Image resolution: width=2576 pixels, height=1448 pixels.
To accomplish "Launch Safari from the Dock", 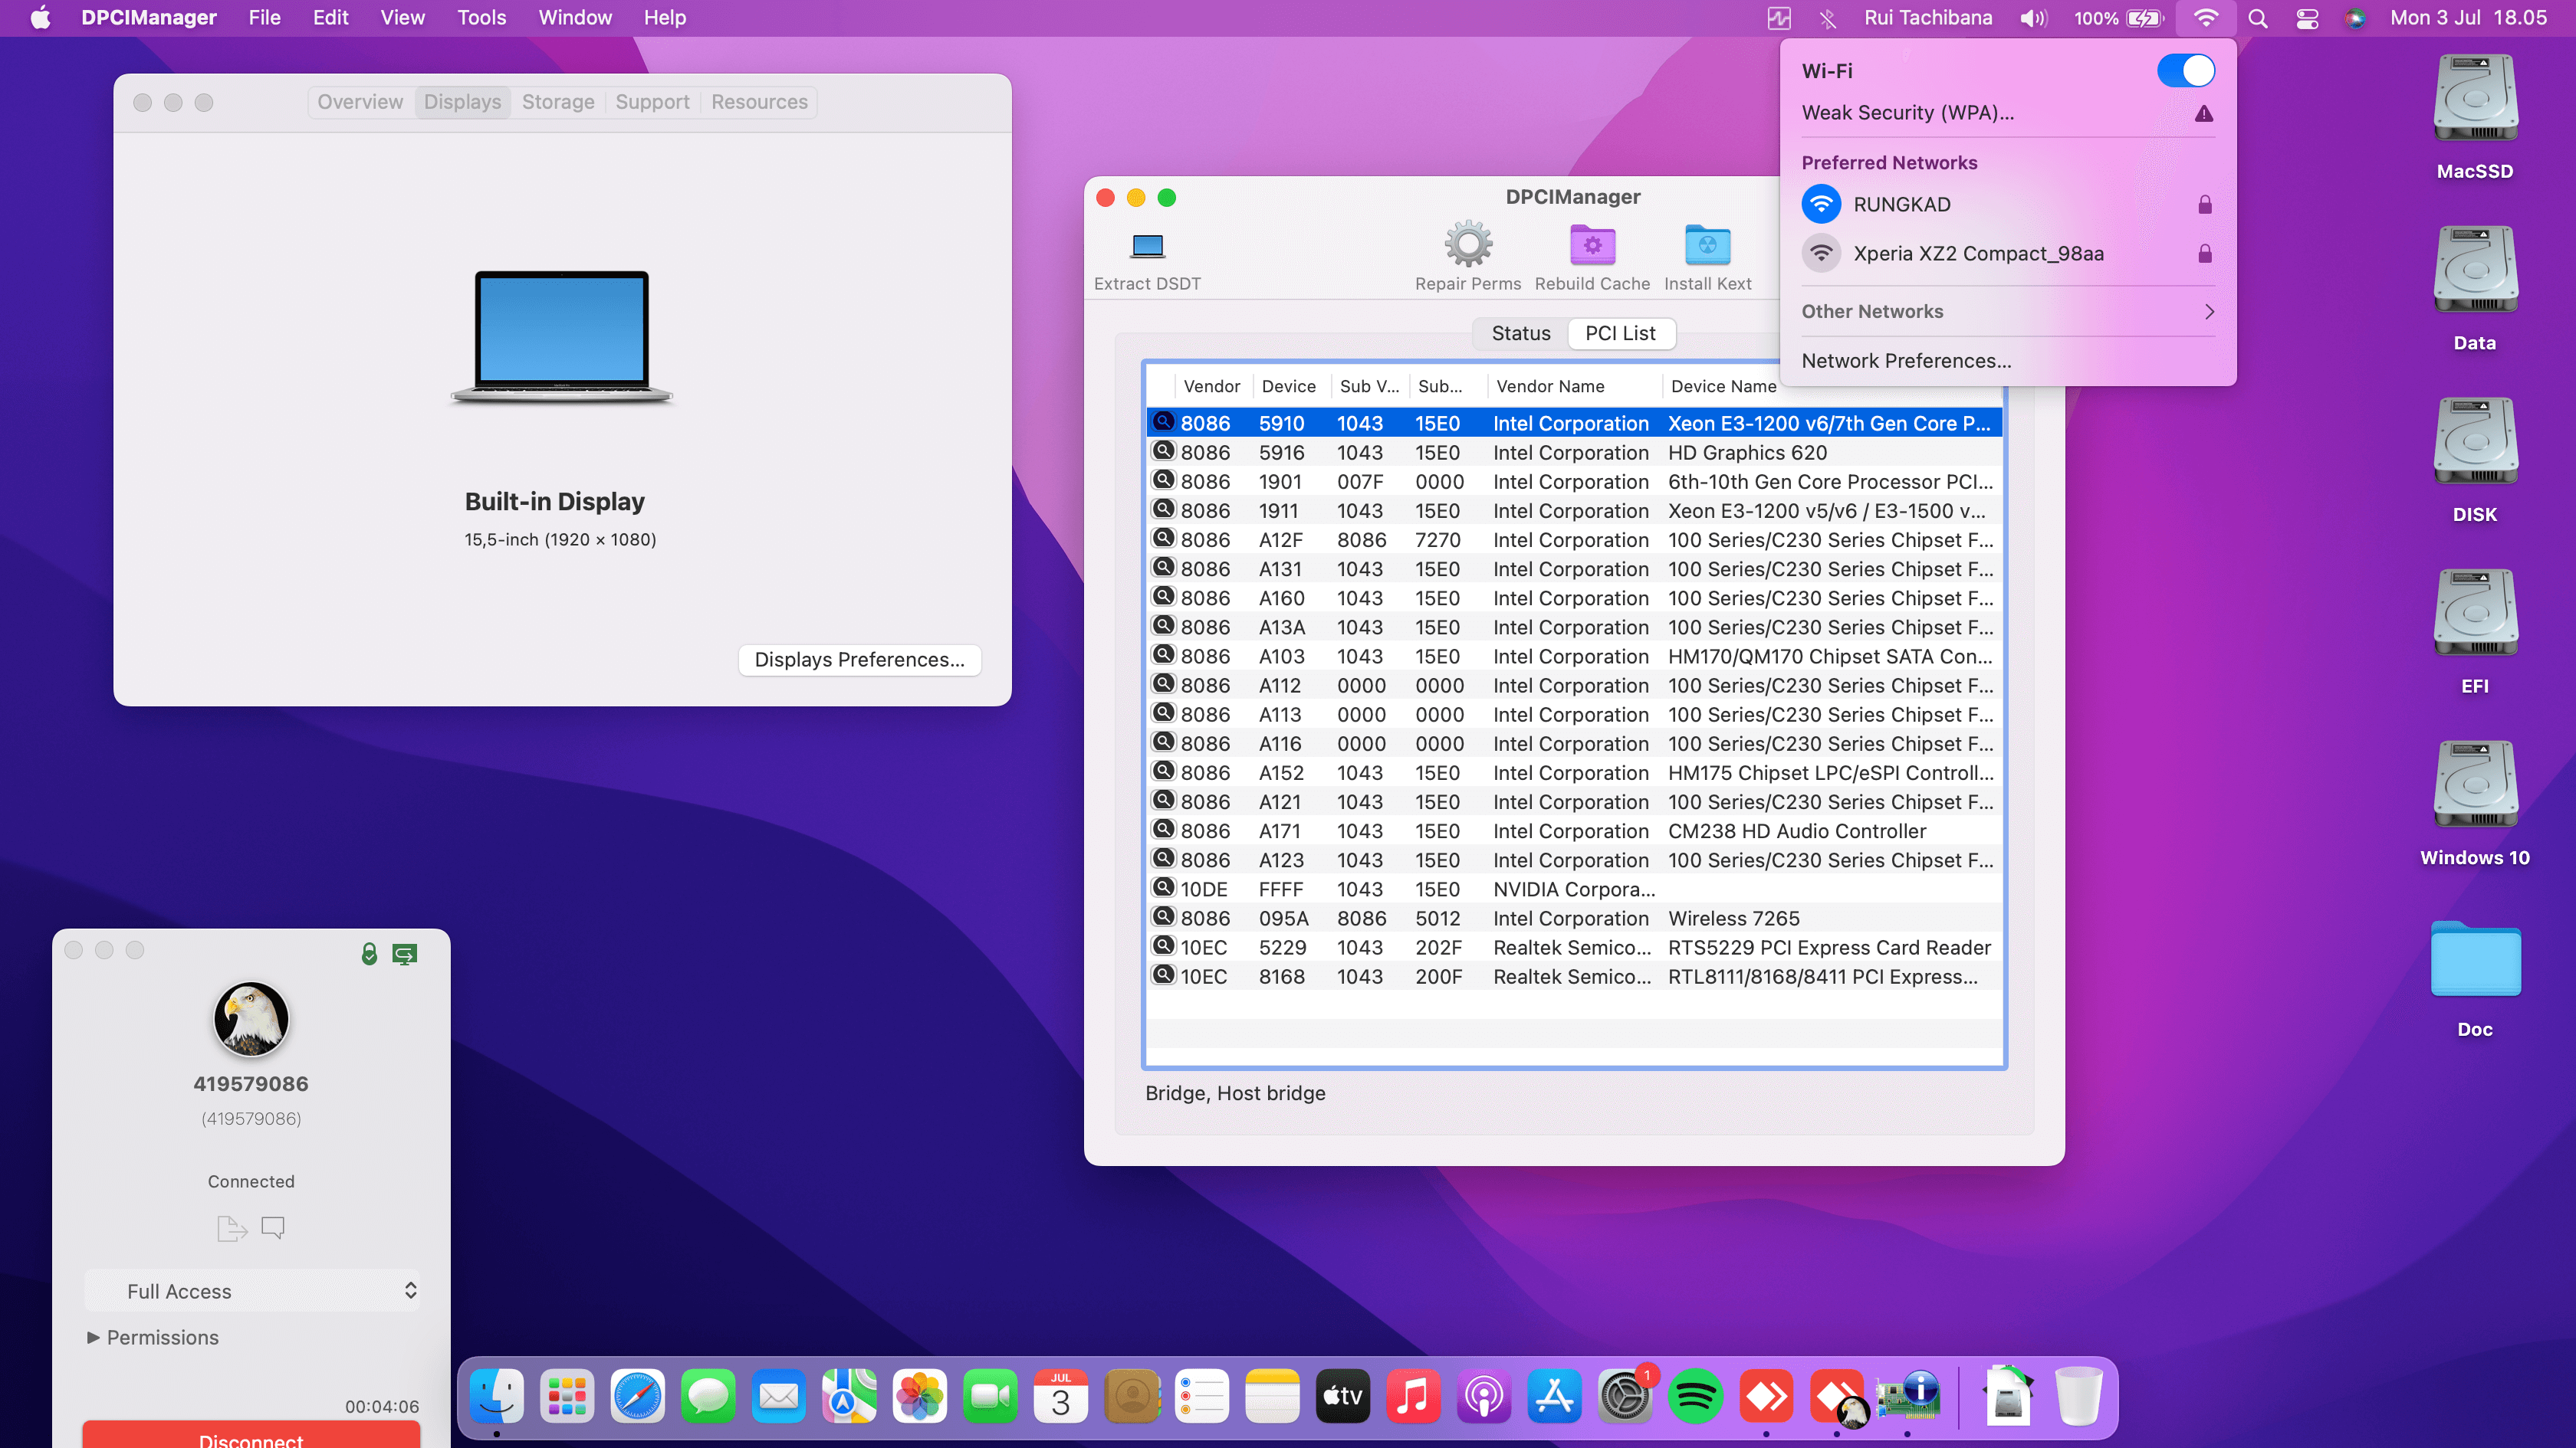I will pyautogui.click(x=638, y=1395).
